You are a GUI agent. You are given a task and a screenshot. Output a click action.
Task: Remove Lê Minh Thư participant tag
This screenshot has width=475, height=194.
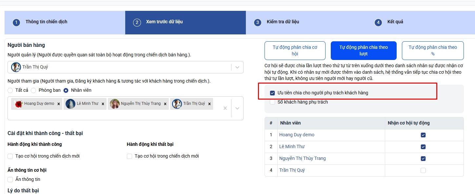point(103,104)
